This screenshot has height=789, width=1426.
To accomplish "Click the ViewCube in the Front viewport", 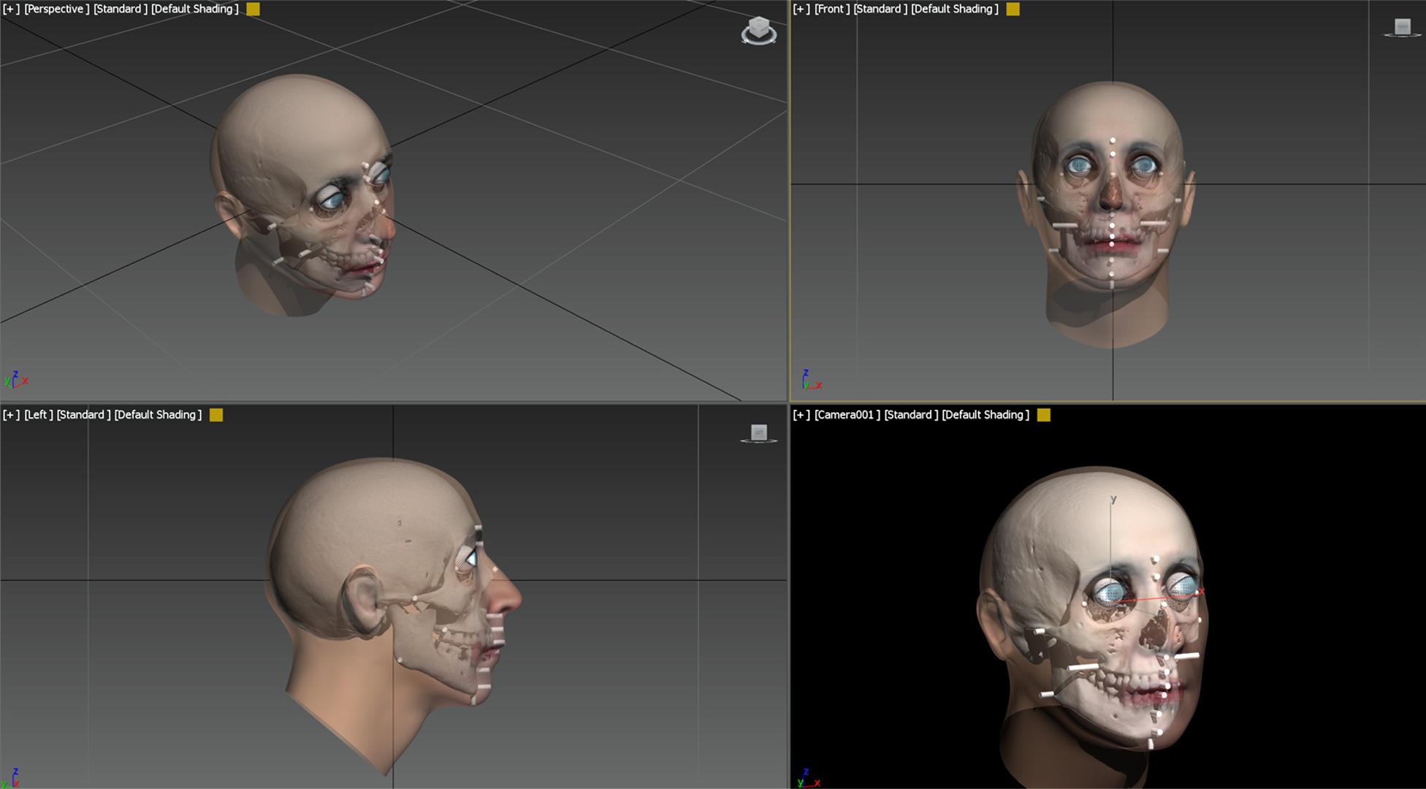I will click(1402, 27).
